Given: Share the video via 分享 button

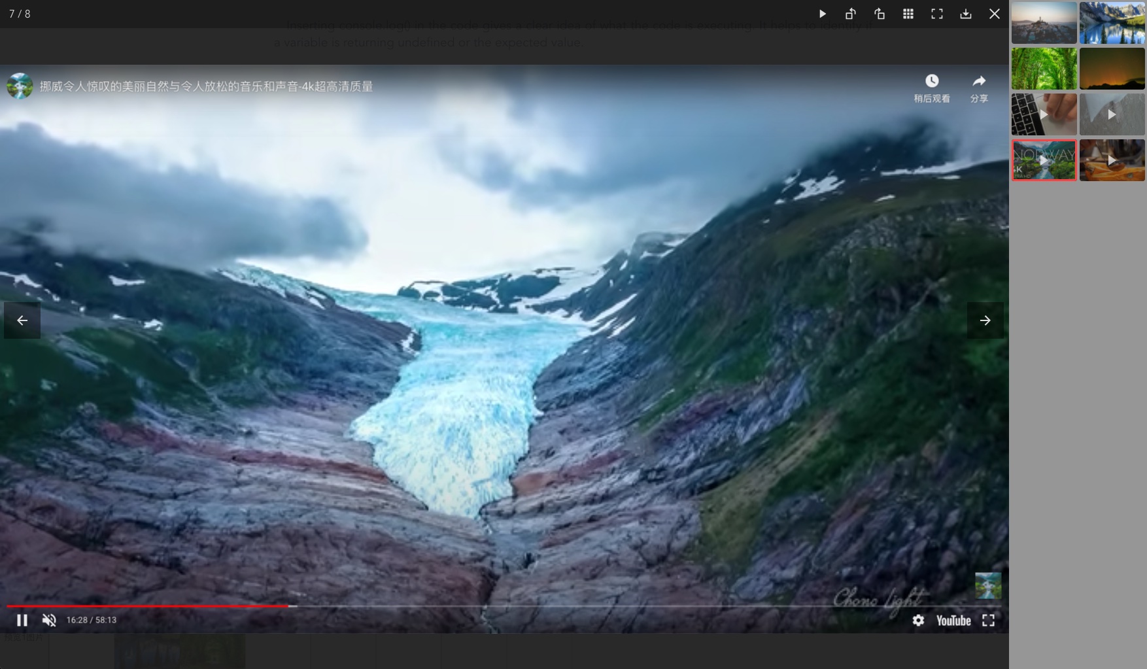Looking at the screenshot, I should pos(979,88).
